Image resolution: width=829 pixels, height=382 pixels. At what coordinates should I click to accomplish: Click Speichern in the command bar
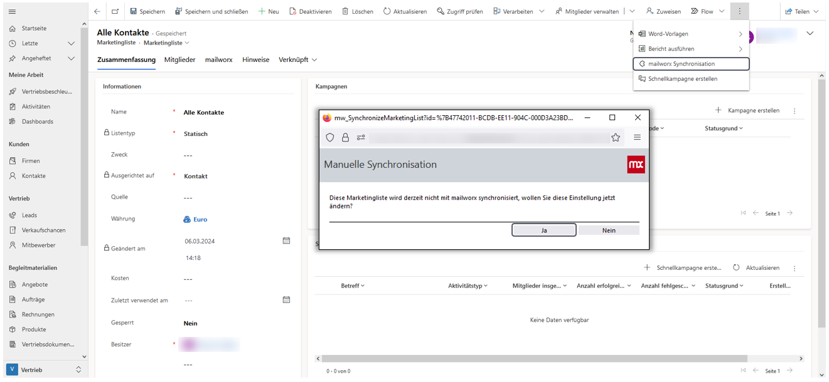(147, 11)
